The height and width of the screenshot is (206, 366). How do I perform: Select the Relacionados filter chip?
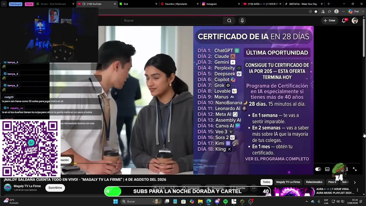point(314,182)
